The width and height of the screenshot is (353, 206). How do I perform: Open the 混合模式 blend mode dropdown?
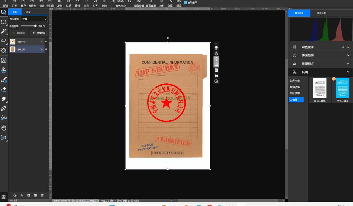(34, 19)
